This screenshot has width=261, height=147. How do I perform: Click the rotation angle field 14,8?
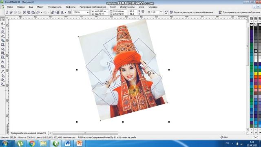155,12
